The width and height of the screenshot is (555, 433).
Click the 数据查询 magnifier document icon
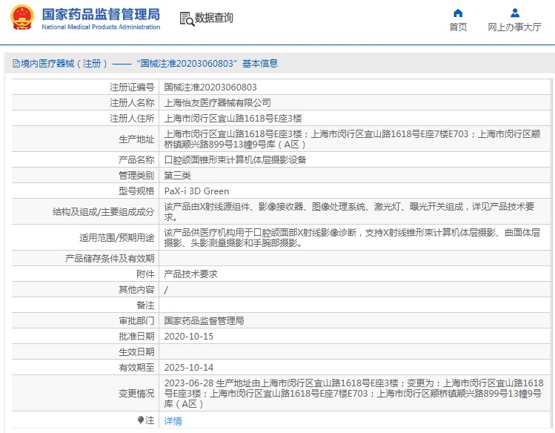click(x=186, y=19)
